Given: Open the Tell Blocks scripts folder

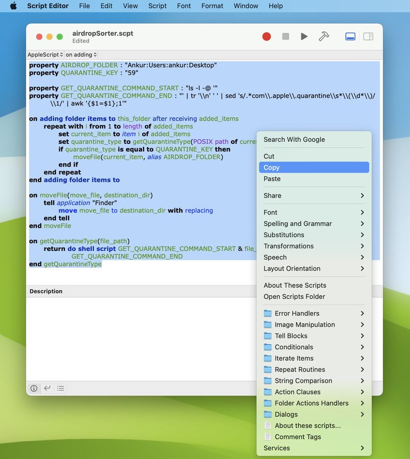Looking at the screenshot, I should click(314, 336).
